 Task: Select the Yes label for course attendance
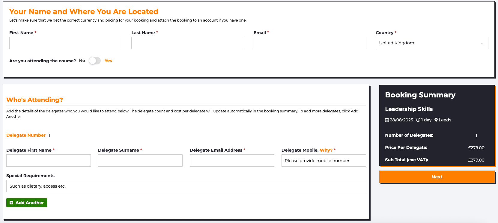(x=108, y=61)
